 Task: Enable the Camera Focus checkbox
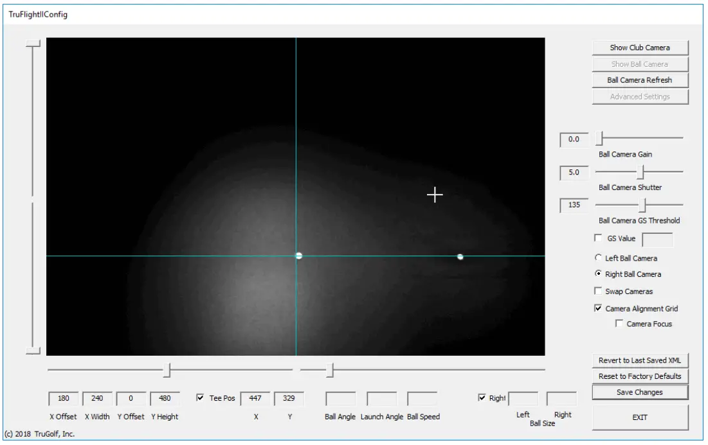click(x=619, y=324)
